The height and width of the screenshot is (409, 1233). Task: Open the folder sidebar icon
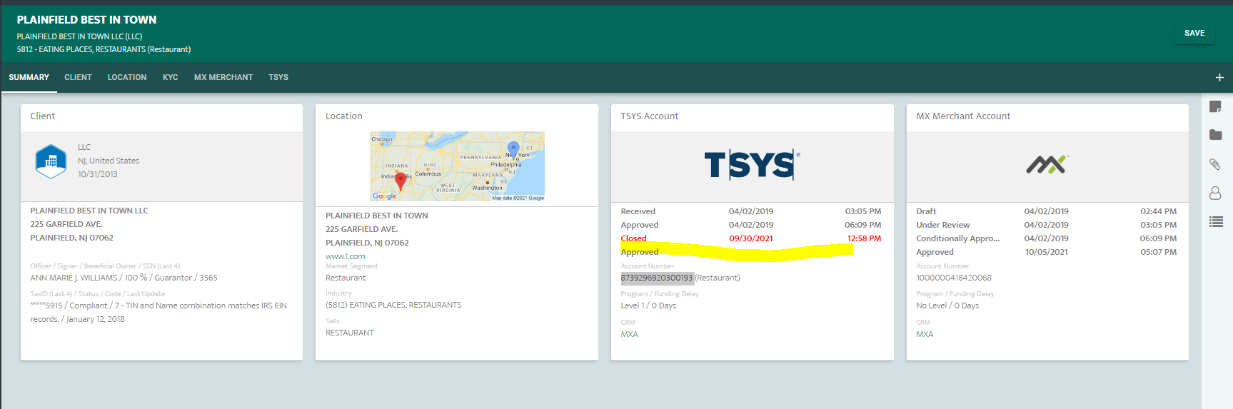pos(1215,135)
